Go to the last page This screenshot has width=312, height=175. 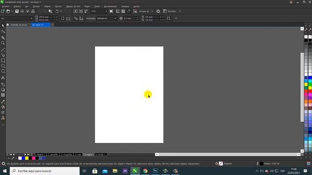(x=28, y=155)
